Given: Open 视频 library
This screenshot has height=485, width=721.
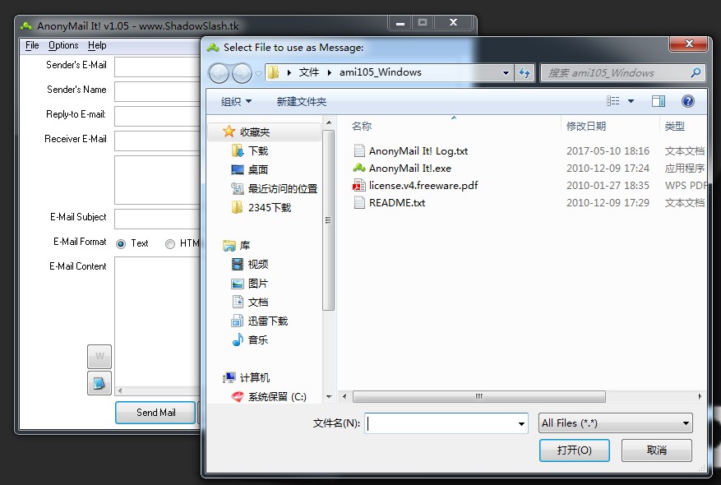Looking at the screenshot, I should [249, 265].
